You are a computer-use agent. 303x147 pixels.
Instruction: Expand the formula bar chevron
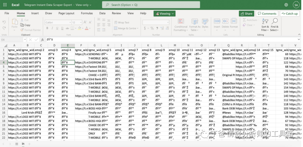tap(299, 39)
